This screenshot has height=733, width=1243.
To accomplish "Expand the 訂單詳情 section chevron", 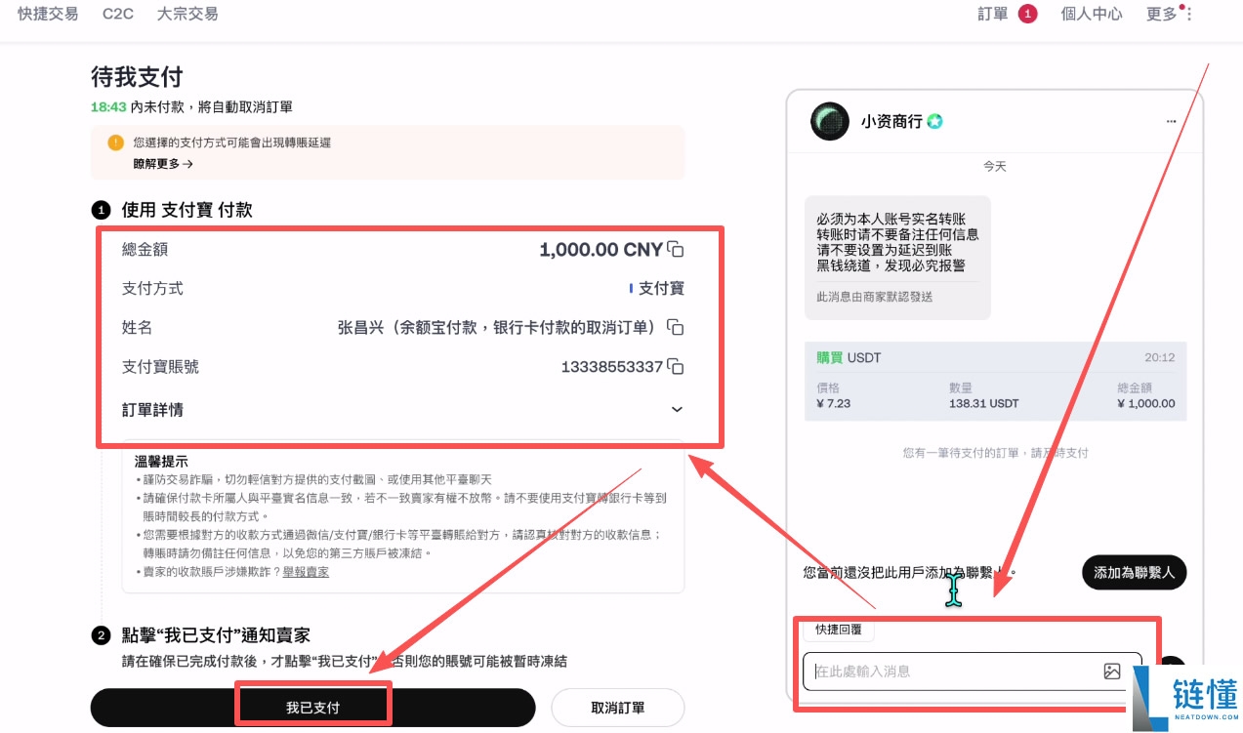I will click(677, 410).
